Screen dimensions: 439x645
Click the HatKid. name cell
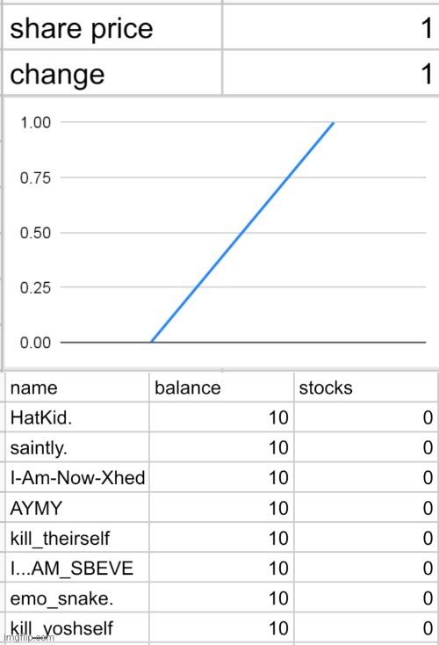coord(77,417)
